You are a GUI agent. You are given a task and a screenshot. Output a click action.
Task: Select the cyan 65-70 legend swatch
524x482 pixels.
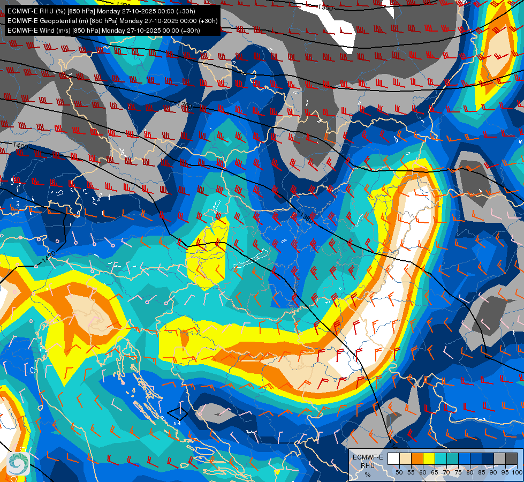441,458
